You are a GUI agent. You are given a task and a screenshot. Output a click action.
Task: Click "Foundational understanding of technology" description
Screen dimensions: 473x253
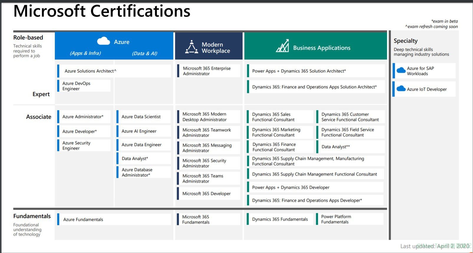pyautogui.click(x=27, y=229)
